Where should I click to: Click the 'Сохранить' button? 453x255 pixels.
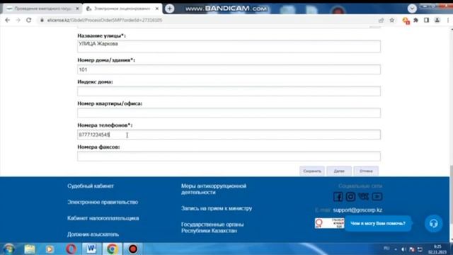312,171
